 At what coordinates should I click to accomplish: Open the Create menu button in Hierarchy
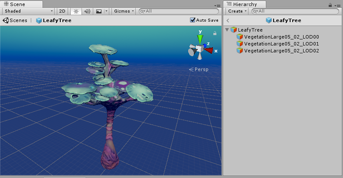pos(237,11)
